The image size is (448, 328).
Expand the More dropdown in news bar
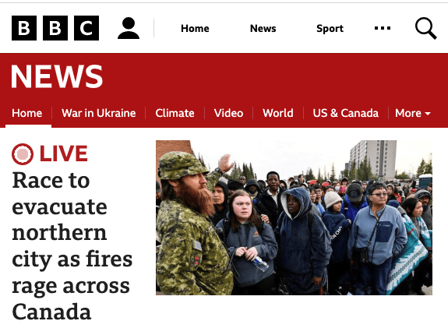(413, 113)
